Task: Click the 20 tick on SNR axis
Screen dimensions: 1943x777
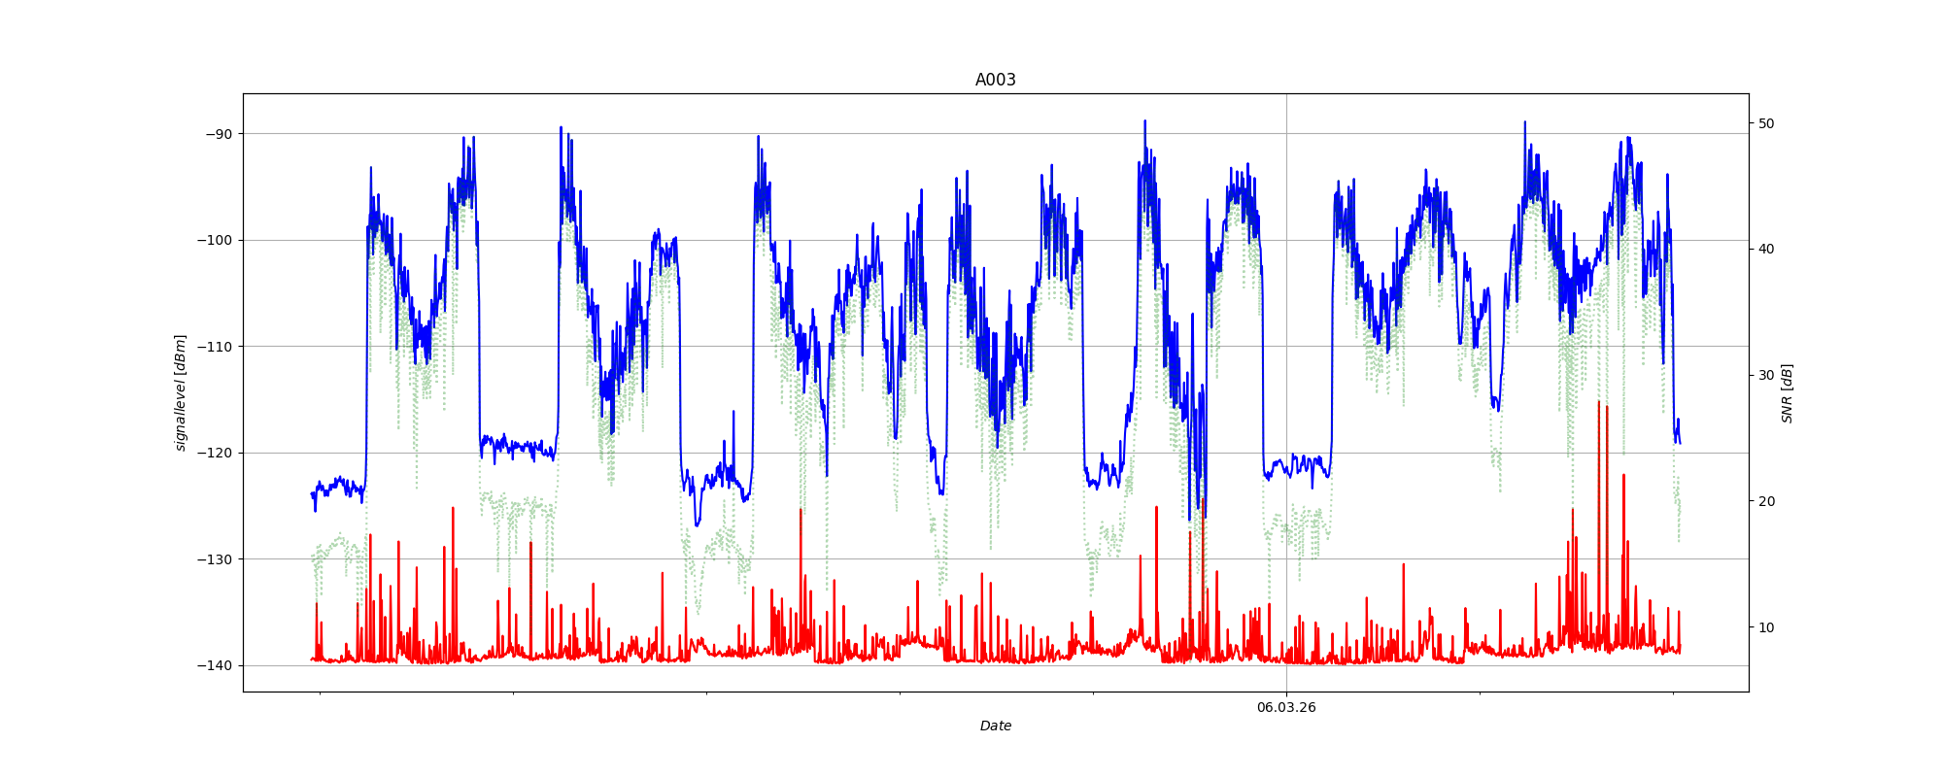Action: click(x=1766, y=501)
